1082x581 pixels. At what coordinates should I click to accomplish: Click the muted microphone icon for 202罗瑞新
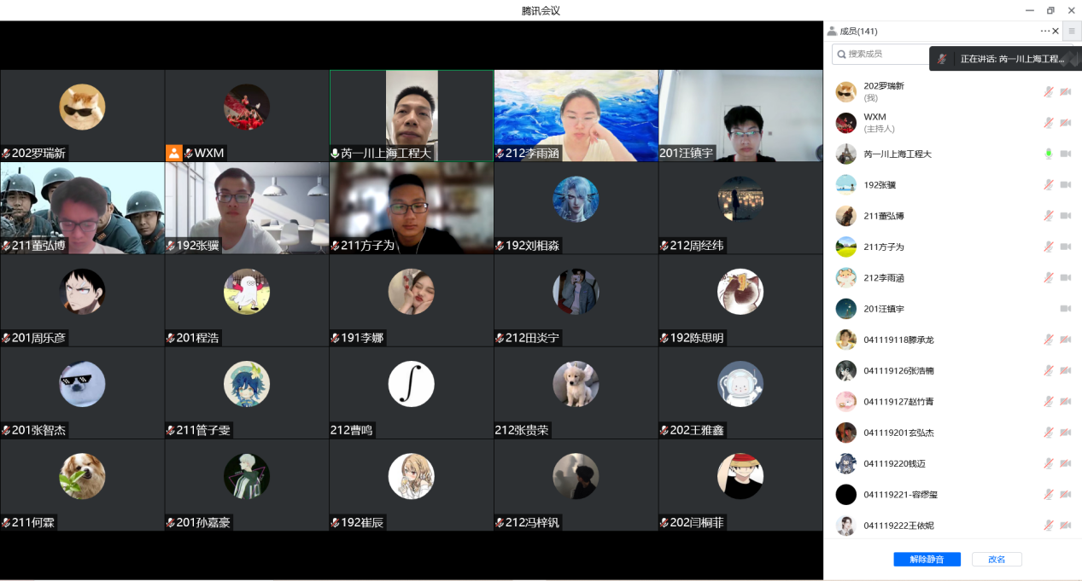click(x=1048, y=92)
